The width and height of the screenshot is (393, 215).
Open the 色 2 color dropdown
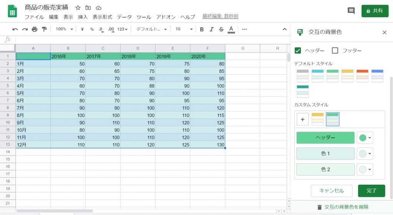tap(365, 170)
